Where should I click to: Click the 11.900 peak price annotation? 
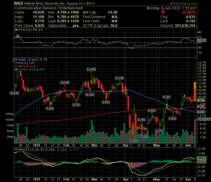click(91, 69)
